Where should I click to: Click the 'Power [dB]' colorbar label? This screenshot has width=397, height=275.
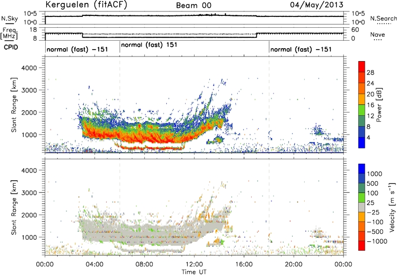coord(379,105)
